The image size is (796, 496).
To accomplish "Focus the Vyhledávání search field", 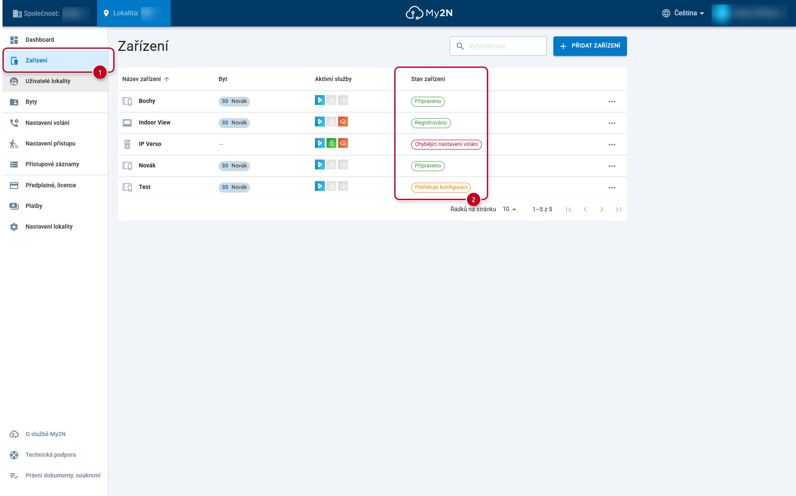I will tap(498, 46).
